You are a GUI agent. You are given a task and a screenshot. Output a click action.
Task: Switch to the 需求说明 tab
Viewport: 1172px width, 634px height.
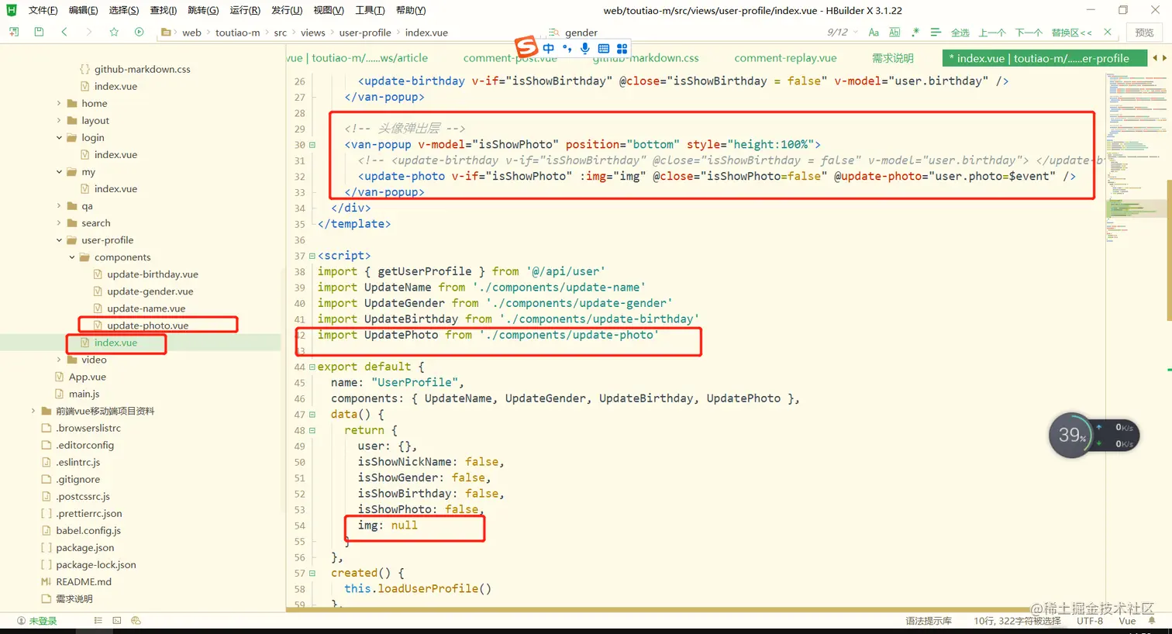click(893, 58)
